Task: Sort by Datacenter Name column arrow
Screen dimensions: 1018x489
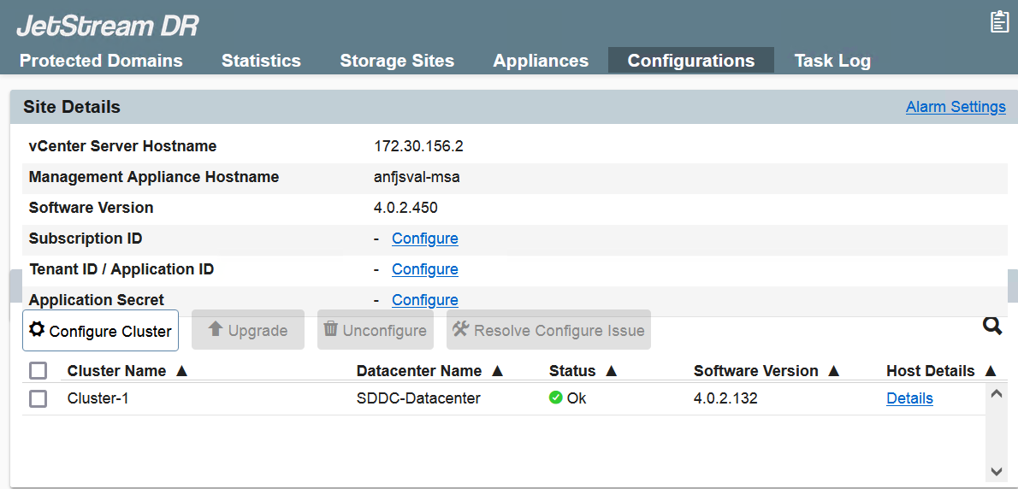Action: tap(497, 371)
